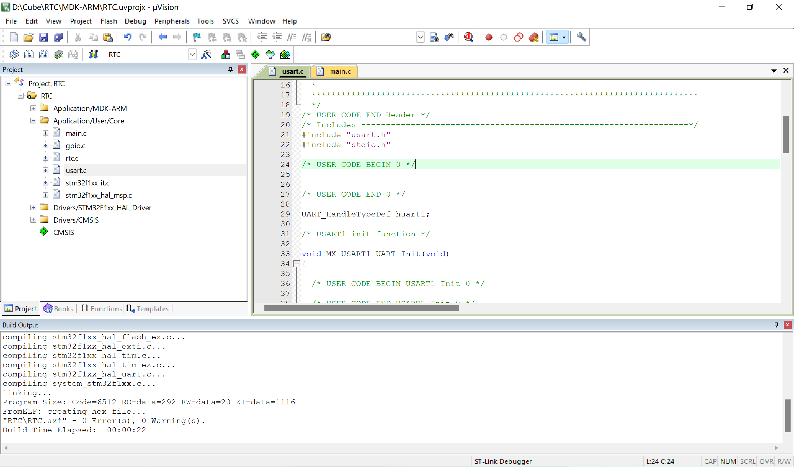Toggle the window layout button
Screen dimensions: 794x467
[x=554, y=37]
